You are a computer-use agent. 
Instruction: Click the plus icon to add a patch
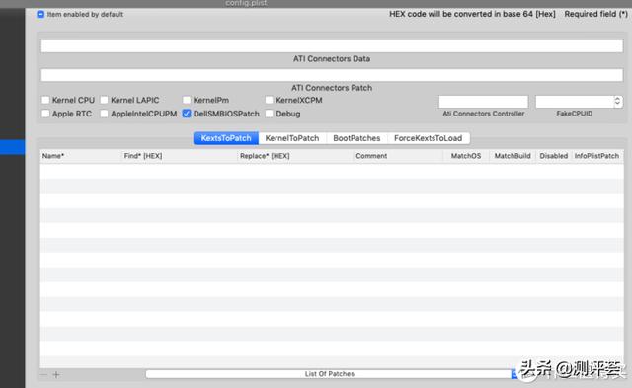click(x=56, y=375)
